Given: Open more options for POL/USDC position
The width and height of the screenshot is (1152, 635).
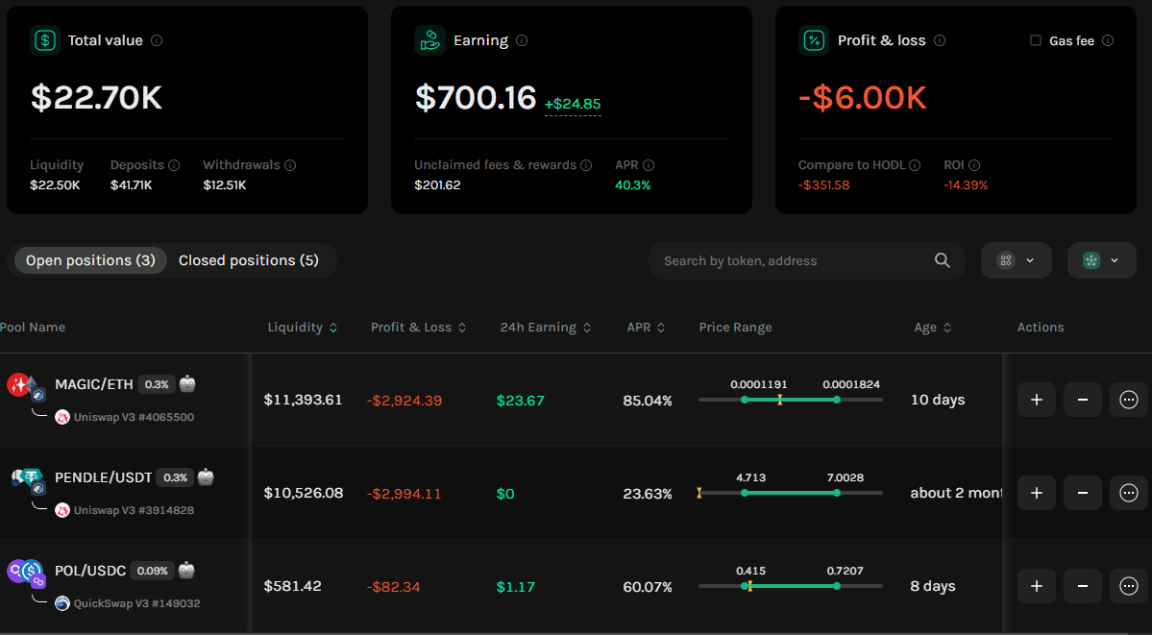Looking at the screenshot, I should click(x=1129, y=586).
